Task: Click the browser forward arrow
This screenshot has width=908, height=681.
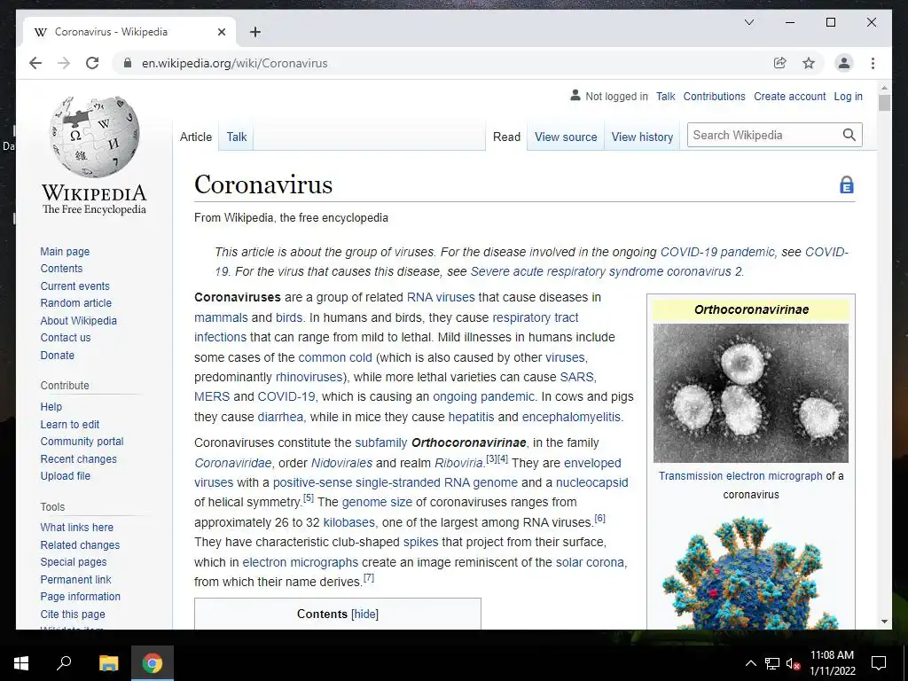Action: 64,63
